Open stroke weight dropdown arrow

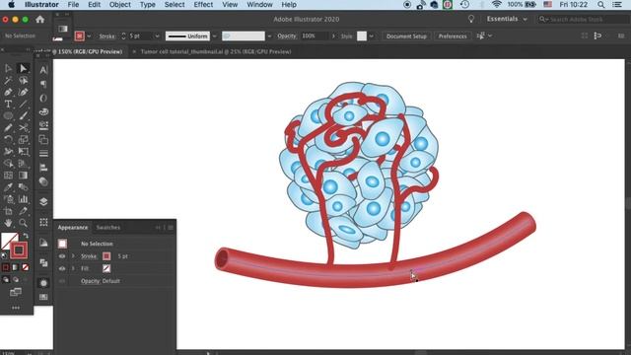click(x=157, y=35)
